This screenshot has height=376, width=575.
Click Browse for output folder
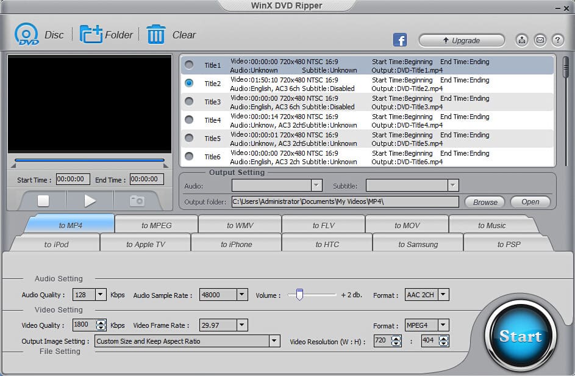(485, 202)
